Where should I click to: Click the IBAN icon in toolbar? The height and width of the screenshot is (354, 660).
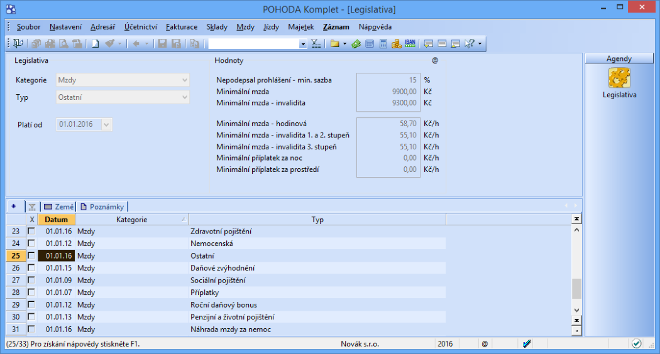[x=410, y=43]
